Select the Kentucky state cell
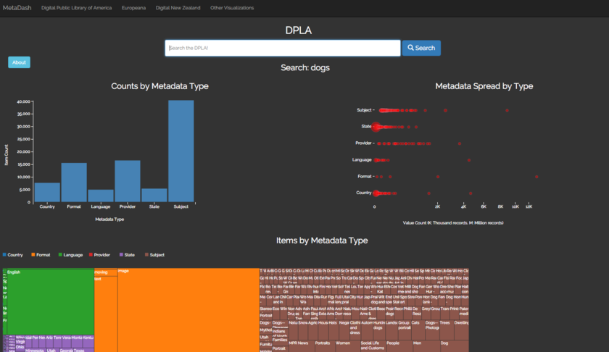The width and height of the screenshot is (609, 352). 88,341
